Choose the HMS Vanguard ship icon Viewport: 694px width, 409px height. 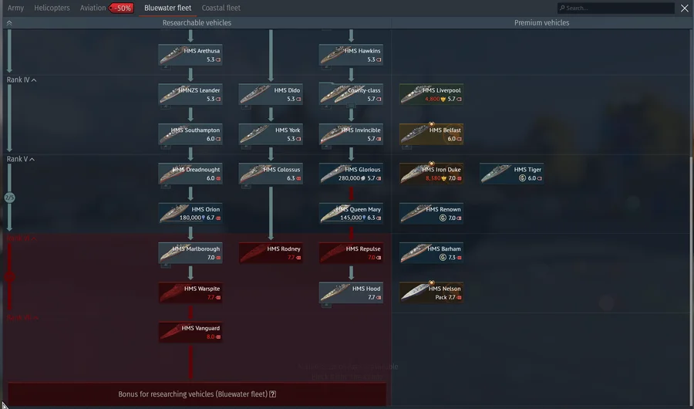click(x=190, y=332)
